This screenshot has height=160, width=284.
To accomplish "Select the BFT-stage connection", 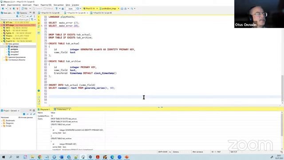I will click(x=18, y=25).
